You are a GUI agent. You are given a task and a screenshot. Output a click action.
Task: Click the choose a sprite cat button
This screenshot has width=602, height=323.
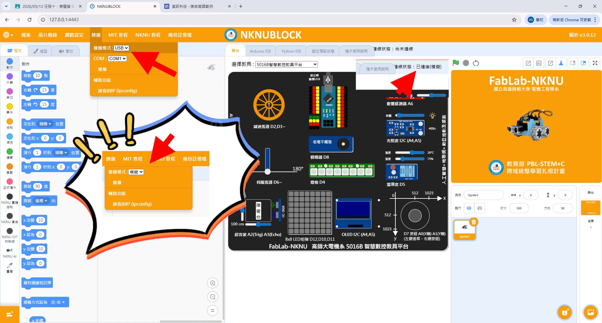[x=565, y=312]
